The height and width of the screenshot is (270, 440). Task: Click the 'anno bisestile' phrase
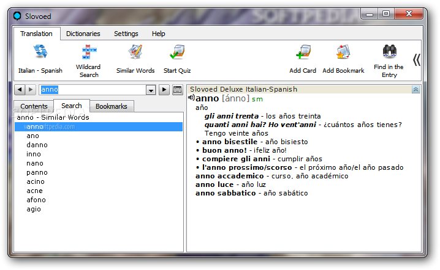coord(230,142)
